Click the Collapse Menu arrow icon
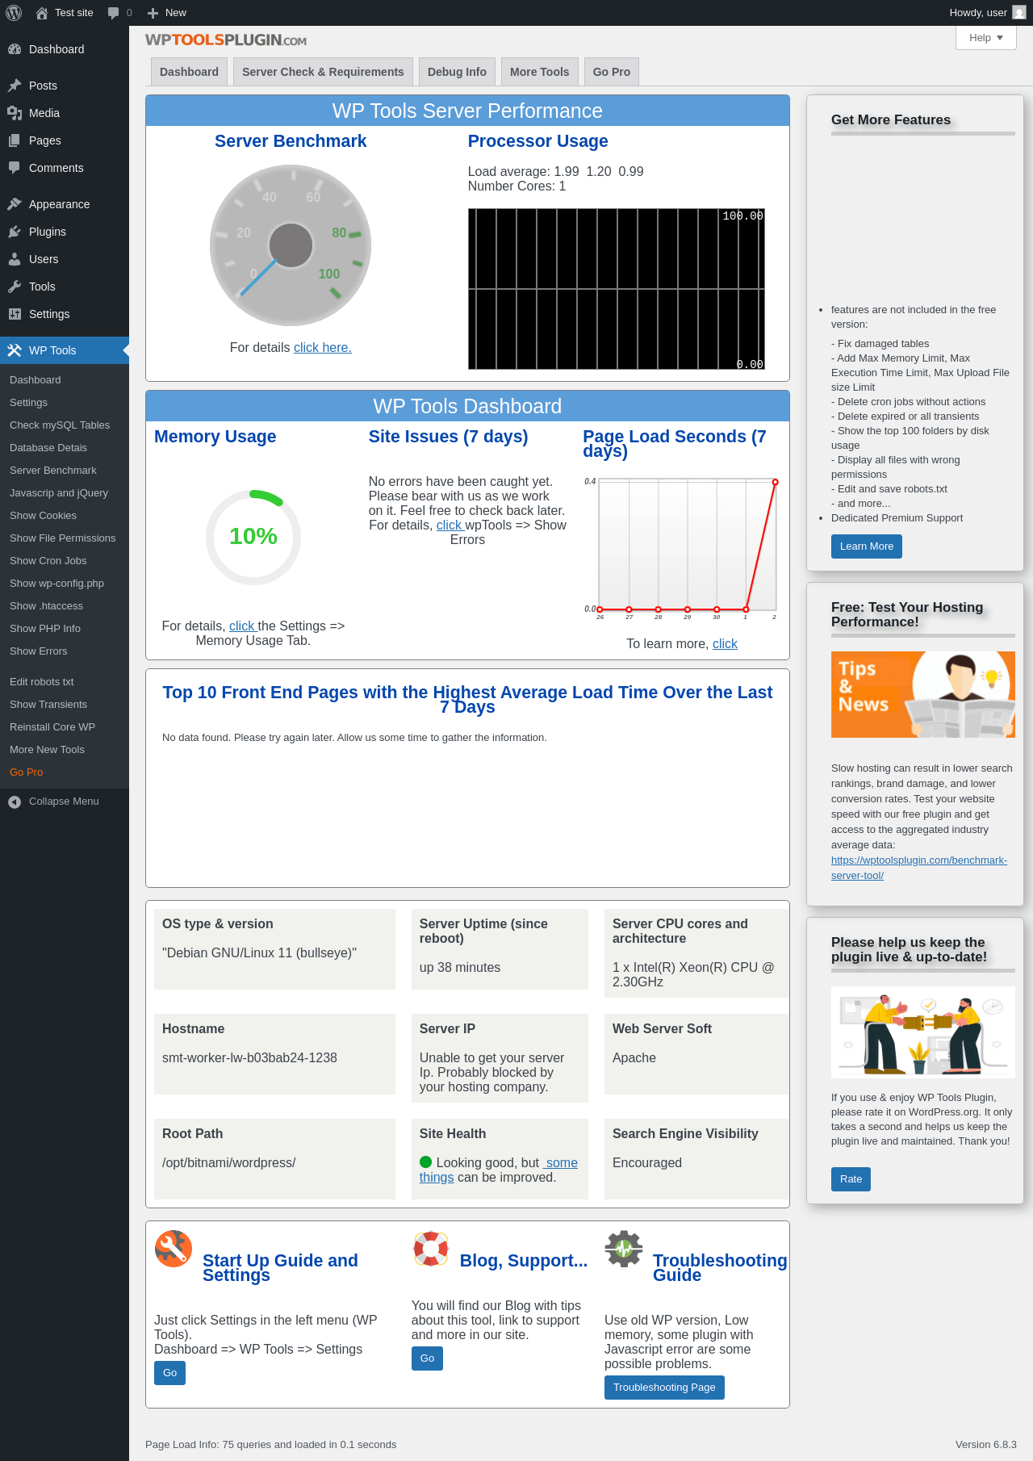This screenshot has width=1033, height=1461. click(x=15, y=802)
